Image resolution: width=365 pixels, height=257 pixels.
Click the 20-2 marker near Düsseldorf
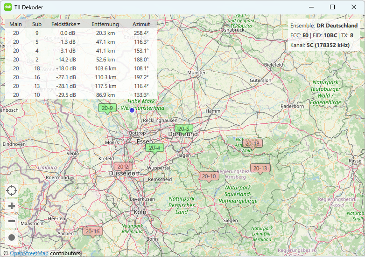click(123, 166)
